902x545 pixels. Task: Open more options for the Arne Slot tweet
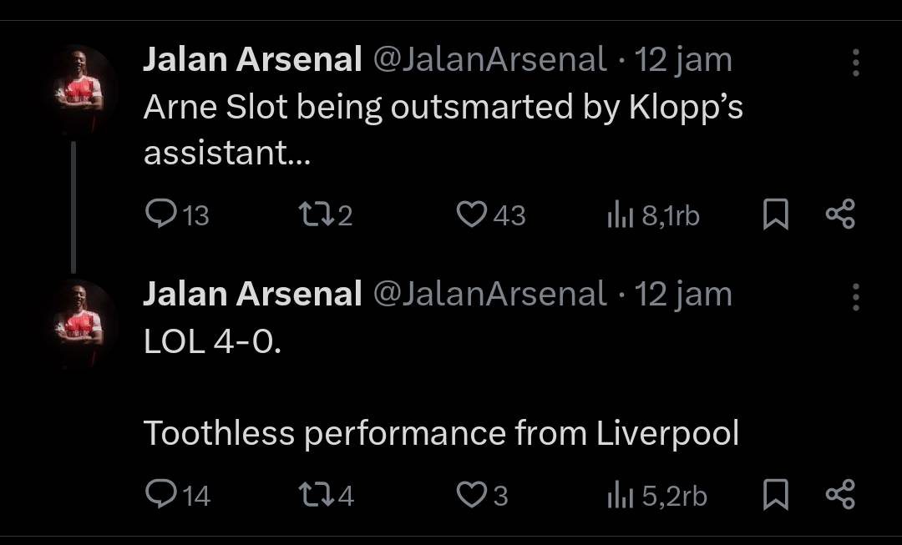tap(855, 63)
